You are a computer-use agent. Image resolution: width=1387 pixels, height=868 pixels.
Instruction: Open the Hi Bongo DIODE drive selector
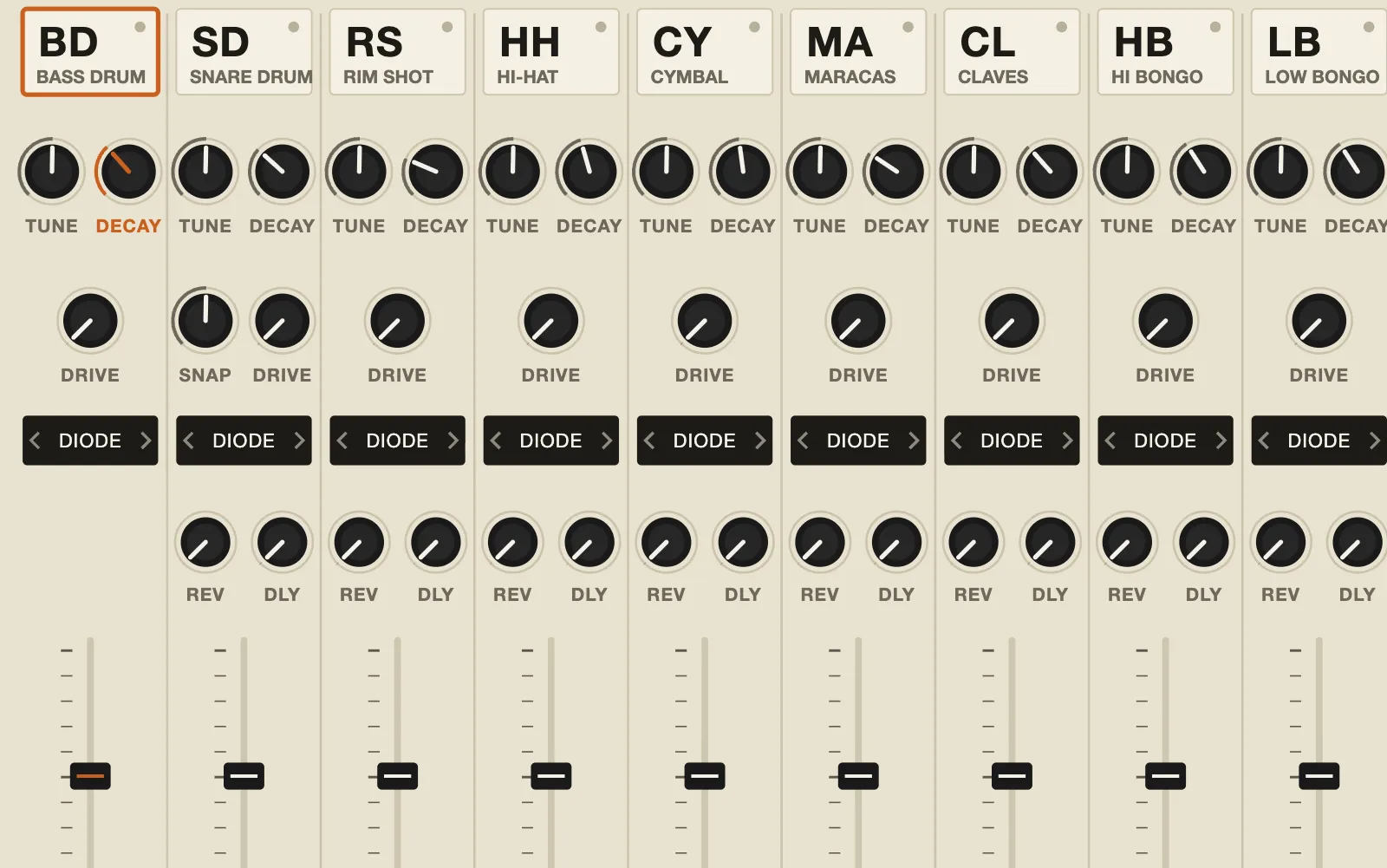[x=1165, y=441]
